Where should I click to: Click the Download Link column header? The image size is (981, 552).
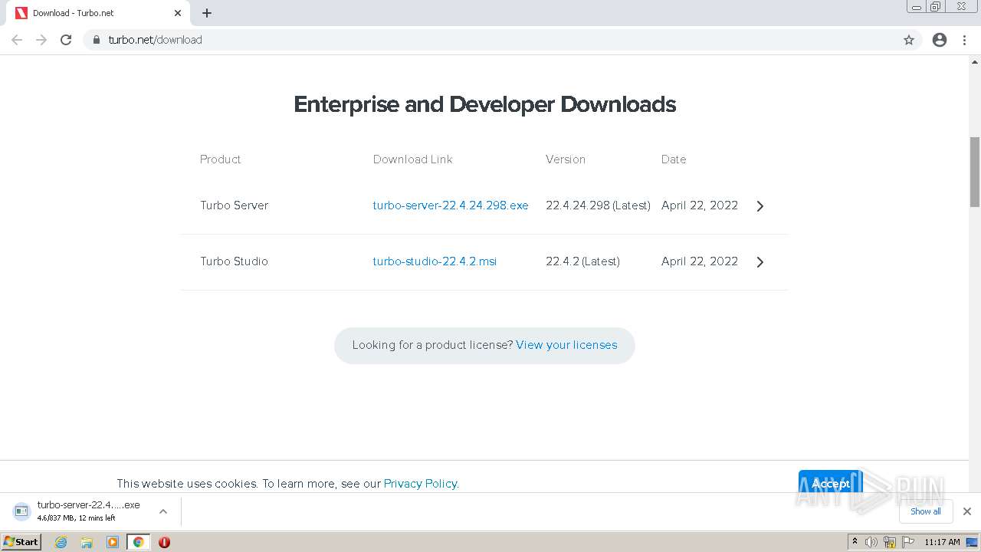tap(412, 159)
